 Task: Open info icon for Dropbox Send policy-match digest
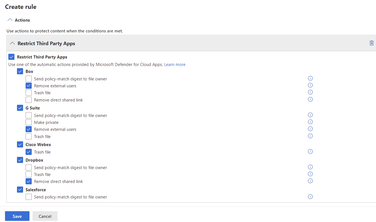310,167
